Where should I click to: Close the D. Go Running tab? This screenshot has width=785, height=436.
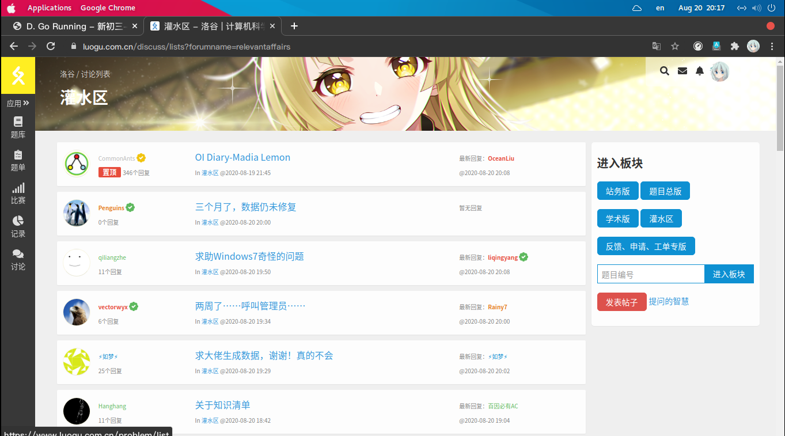(135, 26)
